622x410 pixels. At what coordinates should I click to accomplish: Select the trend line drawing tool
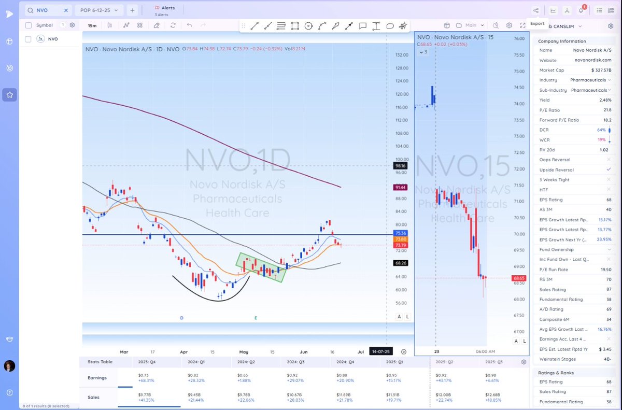[254, 25]
